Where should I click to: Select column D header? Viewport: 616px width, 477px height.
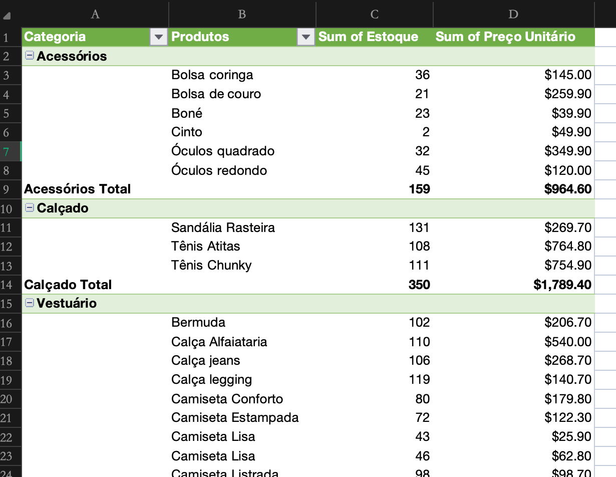pyautogui.click(x=513, y=14)
